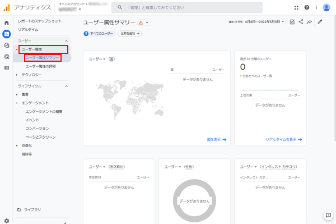This screenshot has width=336, height=224.
Task: Click the orange warning triangle icon
Action: pyautogui.click(x=141, y=22)
